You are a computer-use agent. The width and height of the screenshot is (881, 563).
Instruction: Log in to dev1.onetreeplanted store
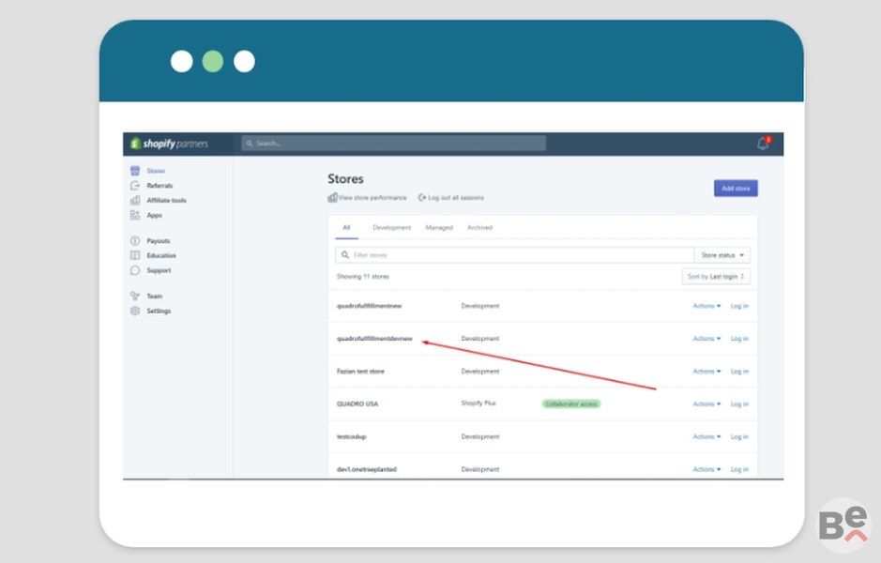point(739,469)
